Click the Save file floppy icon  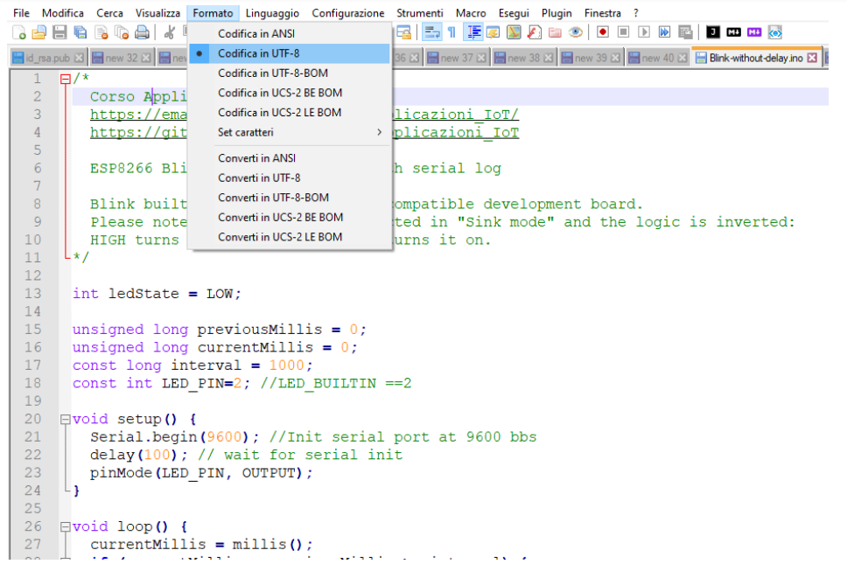(x=59, y=32)
